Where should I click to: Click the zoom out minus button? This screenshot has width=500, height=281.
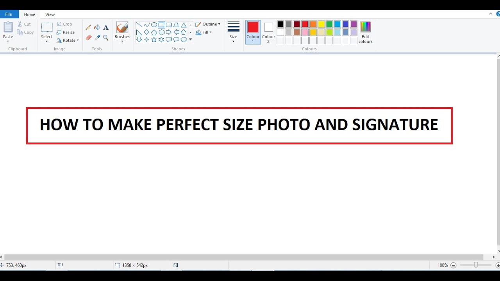tap(454, 265)
